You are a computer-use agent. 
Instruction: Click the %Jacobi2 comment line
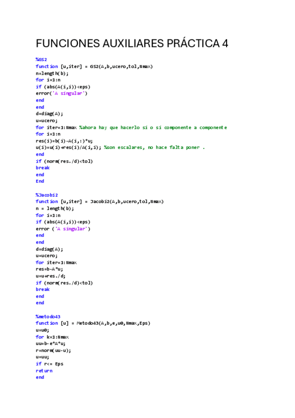click(x=47, y=195)
